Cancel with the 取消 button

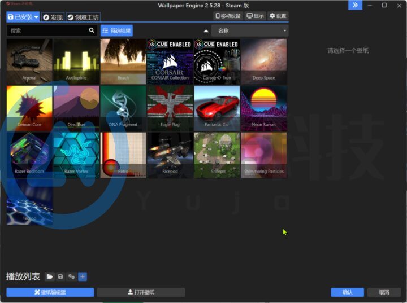click(384, 292)
